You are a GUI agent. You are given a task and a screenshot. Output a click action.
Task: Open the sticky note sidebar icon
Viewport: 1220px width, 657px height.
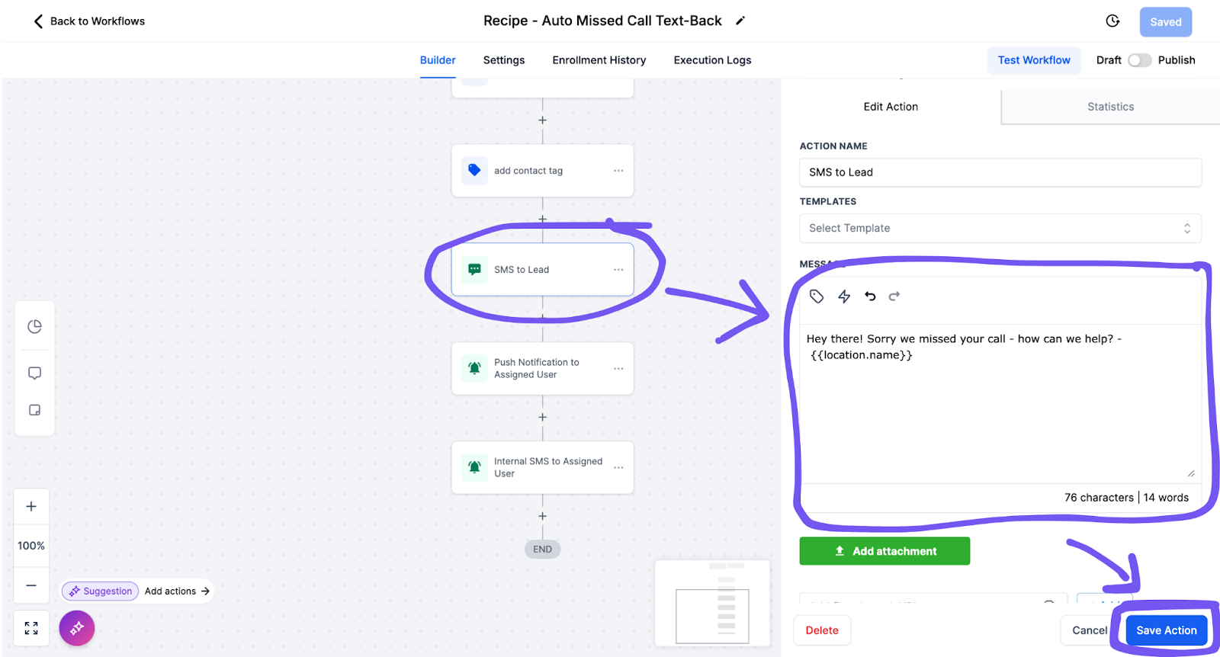(x=34, y=410)
